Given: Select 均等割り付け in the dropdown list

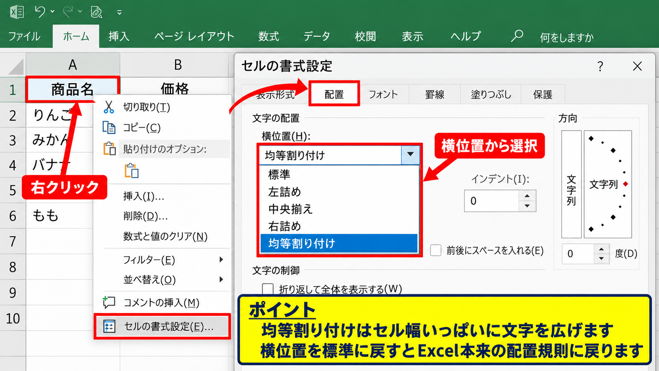Looking at the screenshot, I should 339,243.
